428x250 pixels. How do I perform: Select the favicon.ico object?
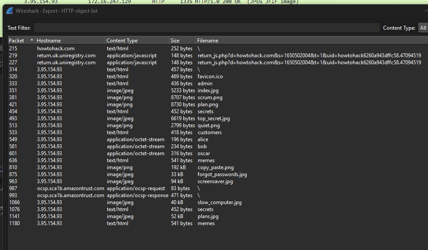click(x=218, y=76)
